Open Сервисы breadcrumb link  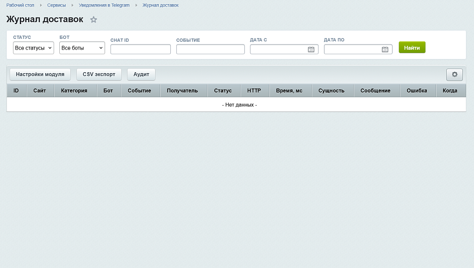(56, 5)
